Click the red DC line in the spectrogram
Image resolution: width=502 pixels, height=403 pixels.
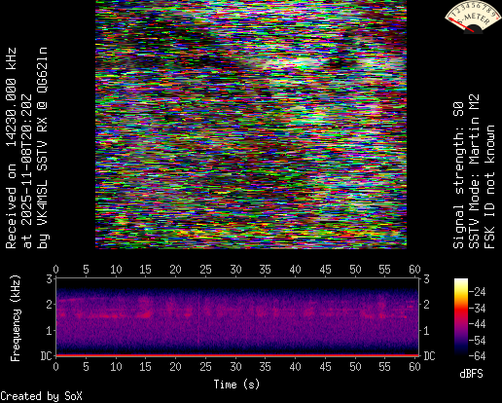[x=237, y=355]
